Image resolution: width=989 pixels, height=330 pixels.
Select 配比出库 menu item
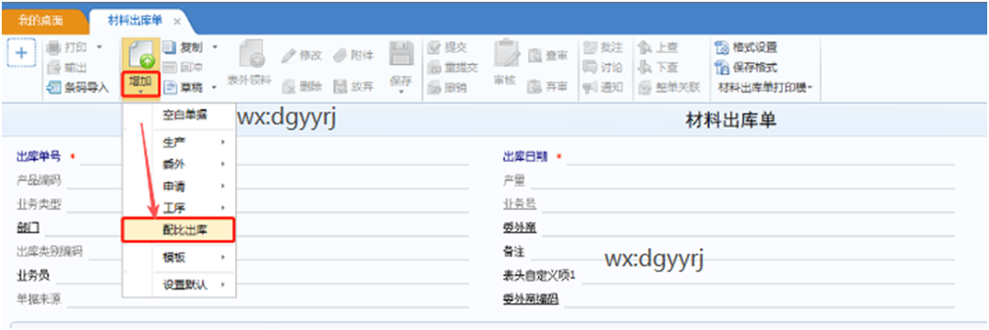(x=178, y=230)
